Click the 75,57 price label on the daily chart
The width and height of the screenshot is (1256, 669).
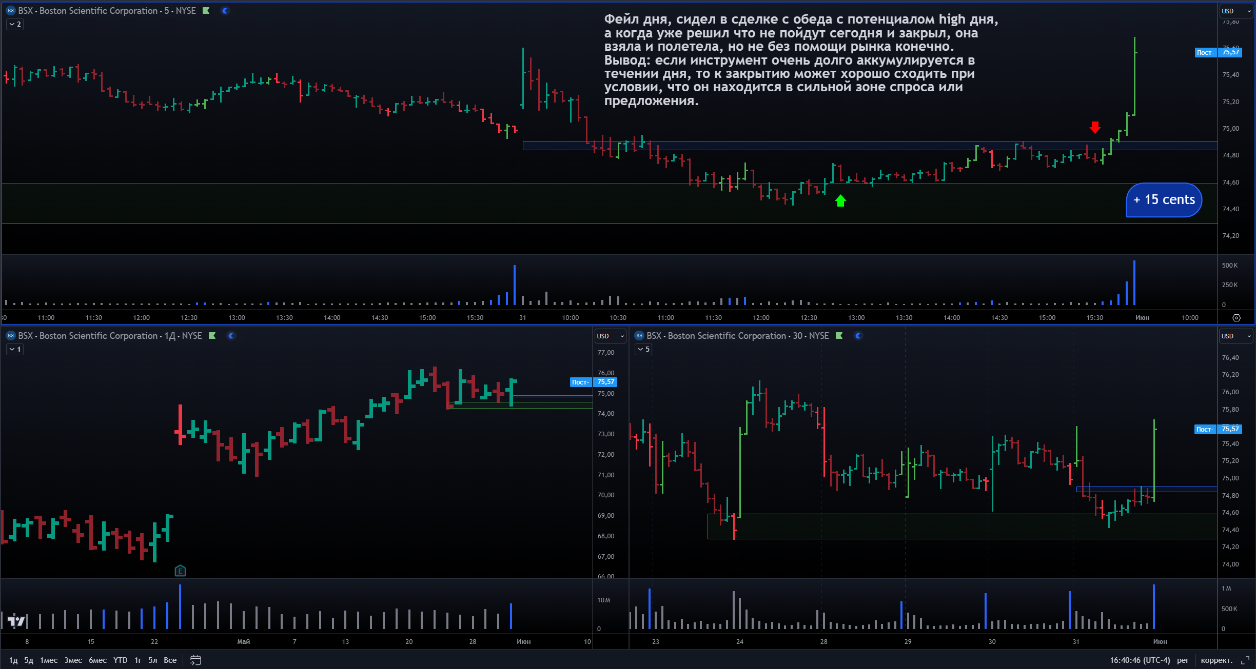click(605, 382)
